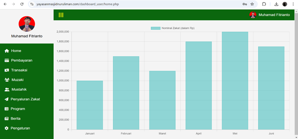Click the Home house icon in sidebar
The width and height of the screenshot is (298, 139).
click(7, 51)
